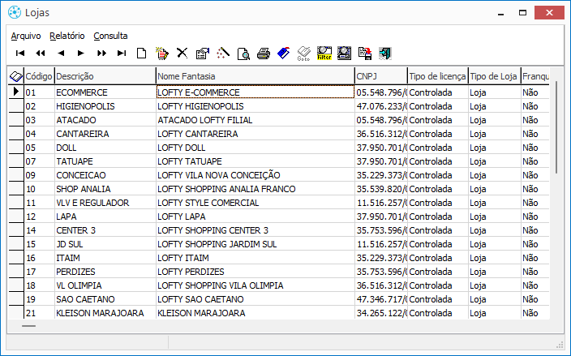Open the Arquivo menu

pos(26,36)
